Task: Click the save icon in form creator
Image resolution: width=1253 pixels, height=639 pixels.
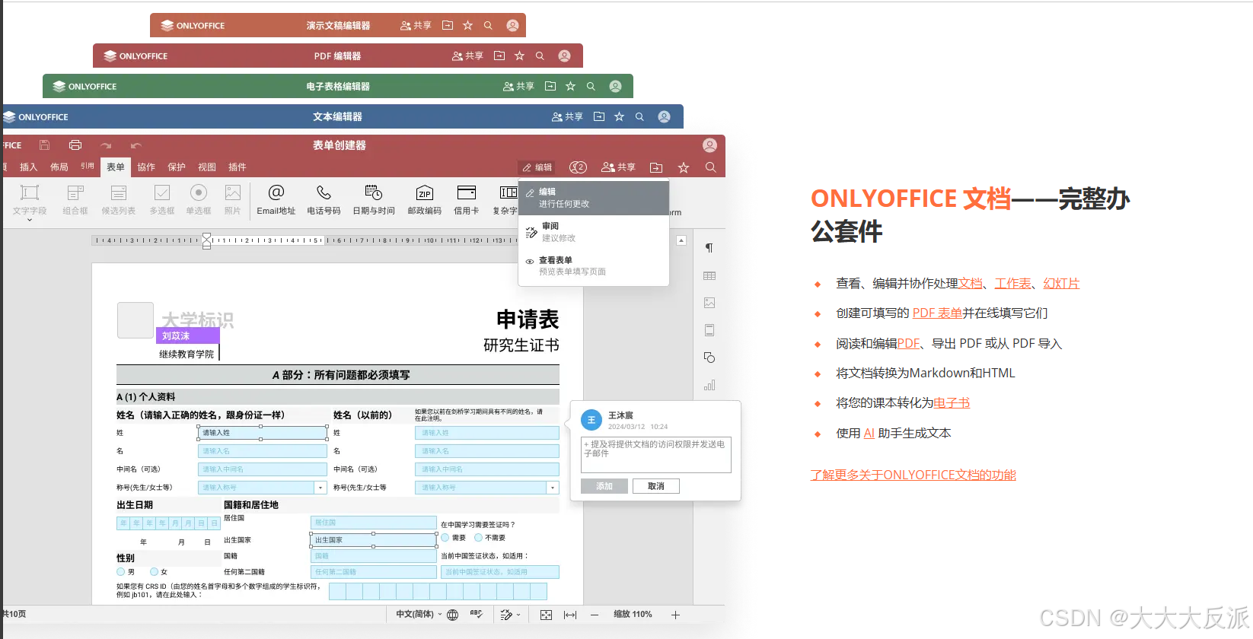Action: (44, 145)
